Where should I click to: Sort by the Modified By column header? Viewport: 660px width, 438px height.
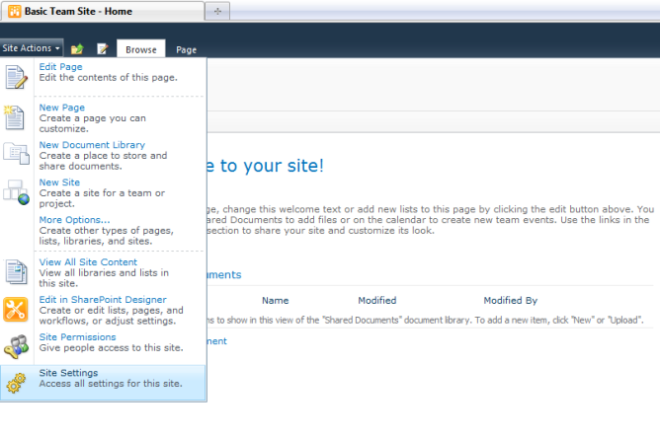point(510,300)
